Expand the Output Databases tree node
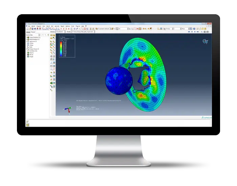The width and height of the screenshot is (237, 186). tap(27, 37)
